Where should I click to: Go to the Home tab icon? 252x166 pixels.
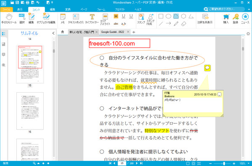click(63, 32)
